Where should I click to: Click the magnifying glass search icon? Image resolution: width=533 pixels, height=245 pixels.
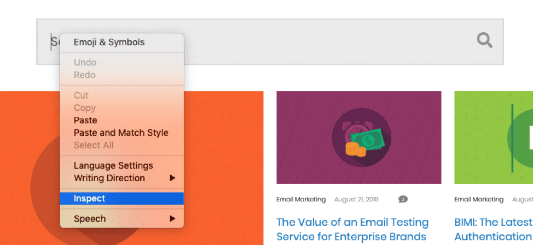click(x=484, y=40)
